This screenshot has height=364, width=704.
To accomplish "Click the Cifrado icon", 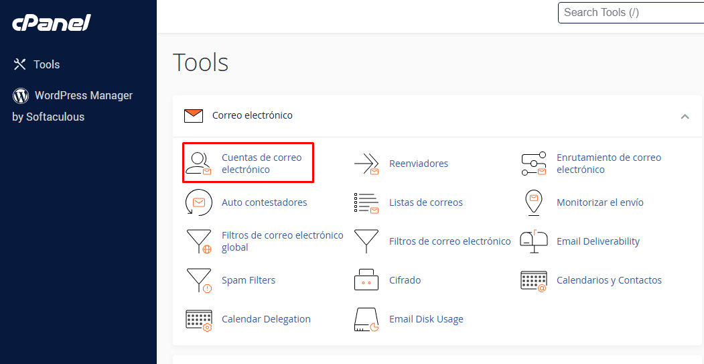I will 366,280.
